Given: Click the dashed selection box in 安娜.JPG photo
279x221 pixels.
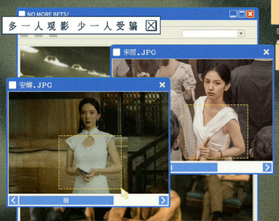Looking at the screenshot, I should 90,162.
